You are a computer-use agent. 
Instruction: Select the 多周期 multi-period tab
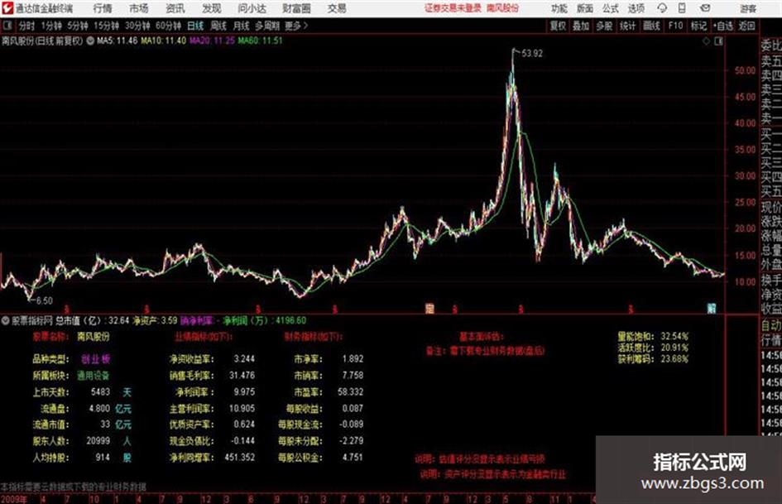pyautogui.click(x=267, y=26)
